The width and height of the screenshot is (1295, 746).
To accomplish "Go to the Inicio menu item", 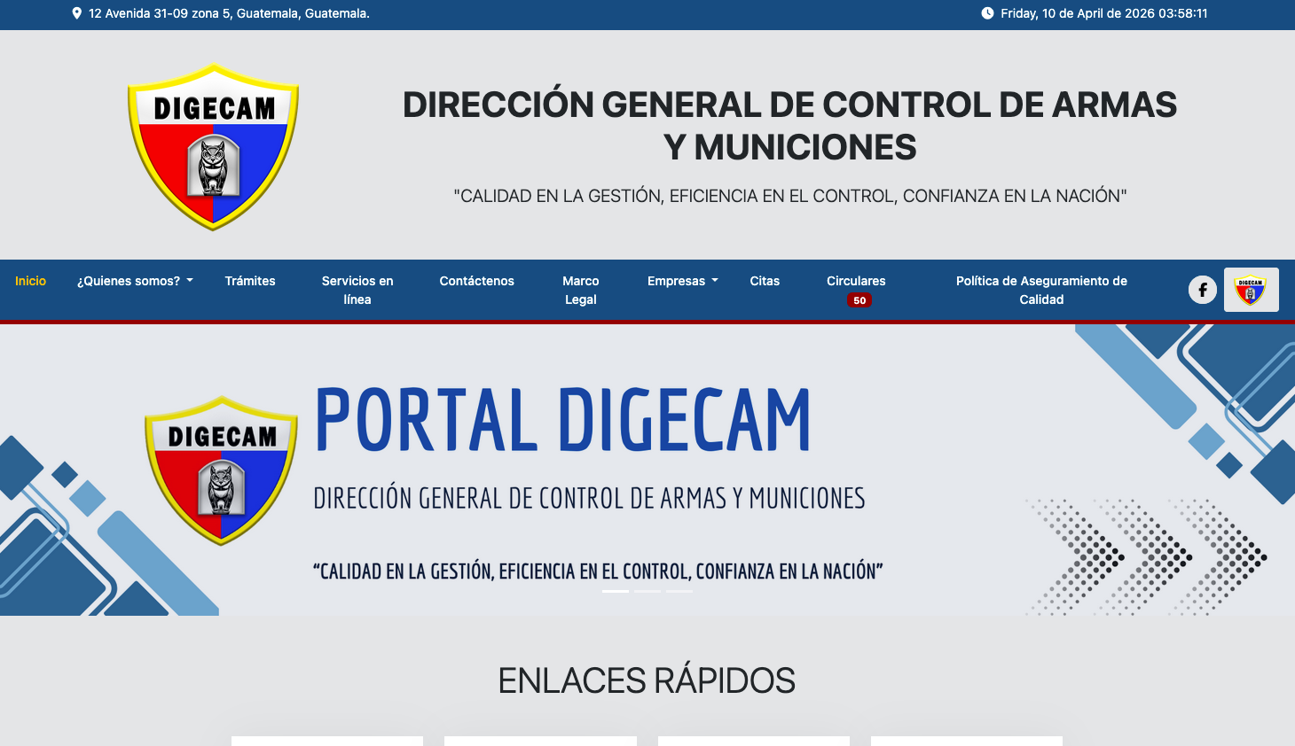I will (30, 281).
